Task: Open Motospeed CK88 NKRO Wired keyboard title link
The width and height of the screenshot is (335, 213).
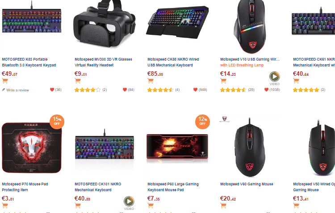Action: tap(173, 62)
